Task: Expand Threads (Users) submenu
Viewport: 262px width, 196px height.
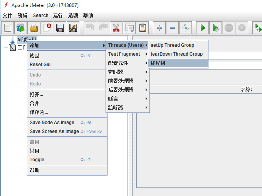Action: 127,45
